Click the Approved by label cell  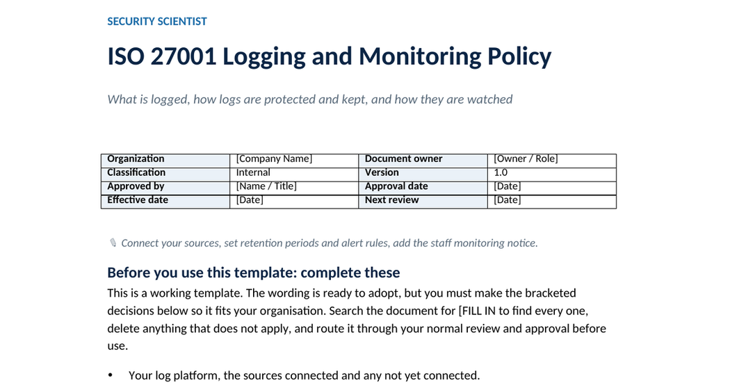165,186
